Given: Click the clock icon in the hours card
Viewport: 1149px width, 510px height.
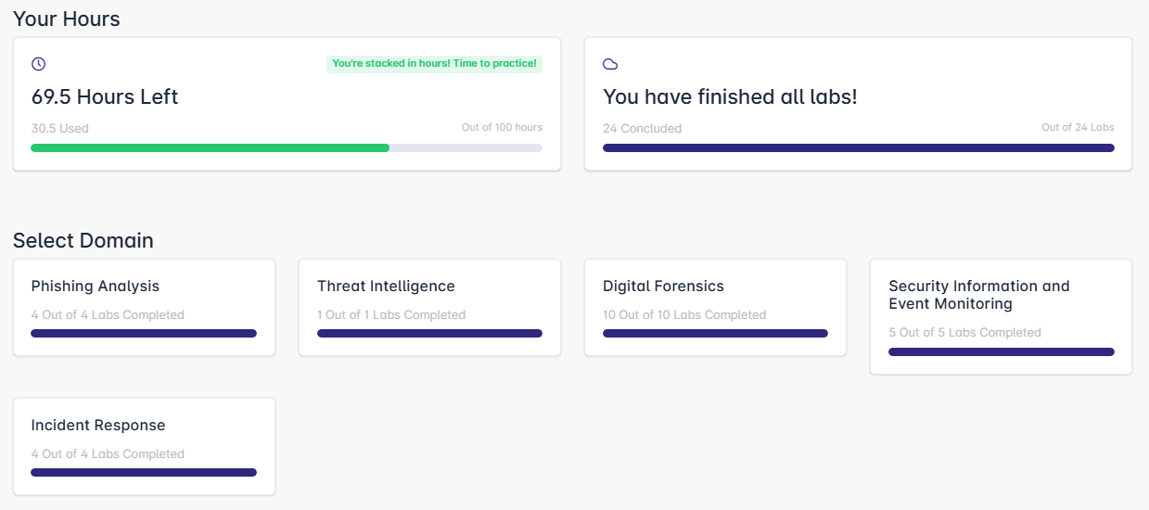Looking at the screenshot, I should click(x=38, y=64).
